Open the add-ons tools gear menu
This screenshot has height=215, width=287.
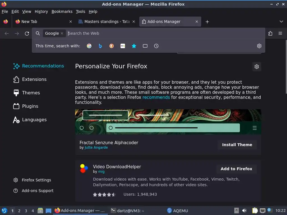point(257,67)
